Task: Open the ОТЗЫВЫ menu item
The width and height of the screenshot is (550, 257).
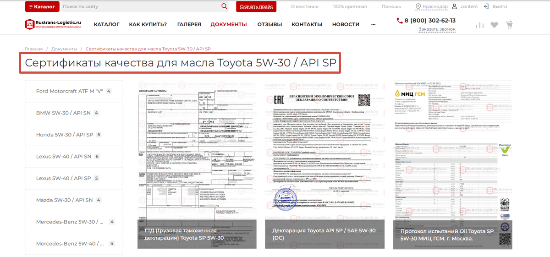Action: [269, 24]
